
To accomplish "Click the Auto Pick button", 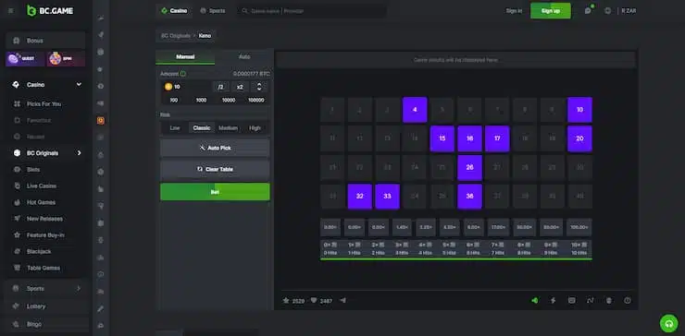I will 215,149.
